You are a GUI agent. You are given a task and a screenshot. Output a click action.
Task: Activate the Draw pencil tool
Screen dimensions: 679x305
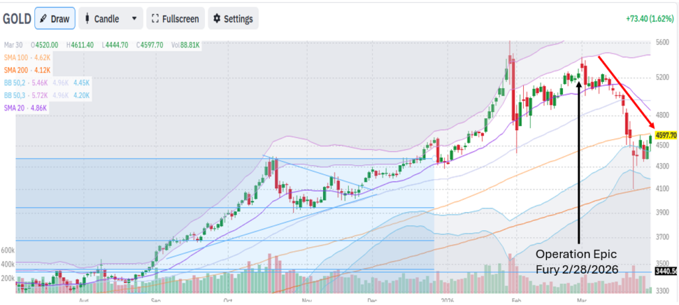54,19
